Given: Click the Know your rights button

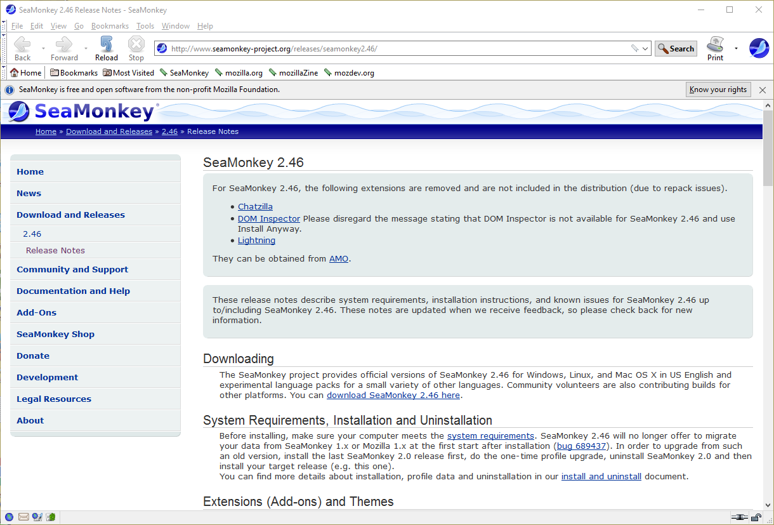Looking at the screenshot, I should [718, 90].
